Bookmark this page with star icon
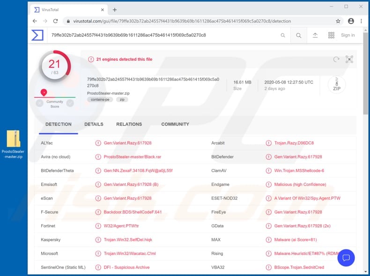This screenshot has width=370, height=276. coord(338,21)
